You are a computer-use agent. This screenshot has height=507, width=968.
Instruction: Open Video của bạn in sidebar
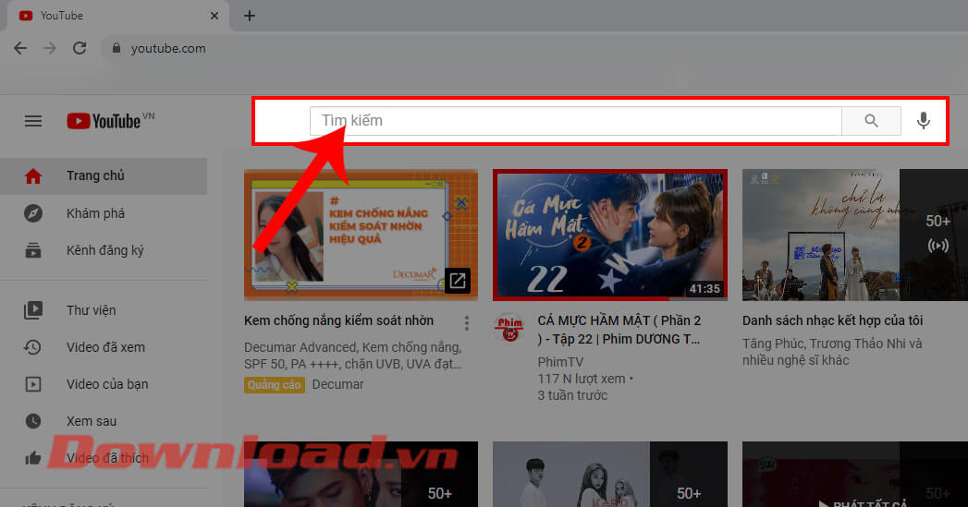click(x=104, y=384)
